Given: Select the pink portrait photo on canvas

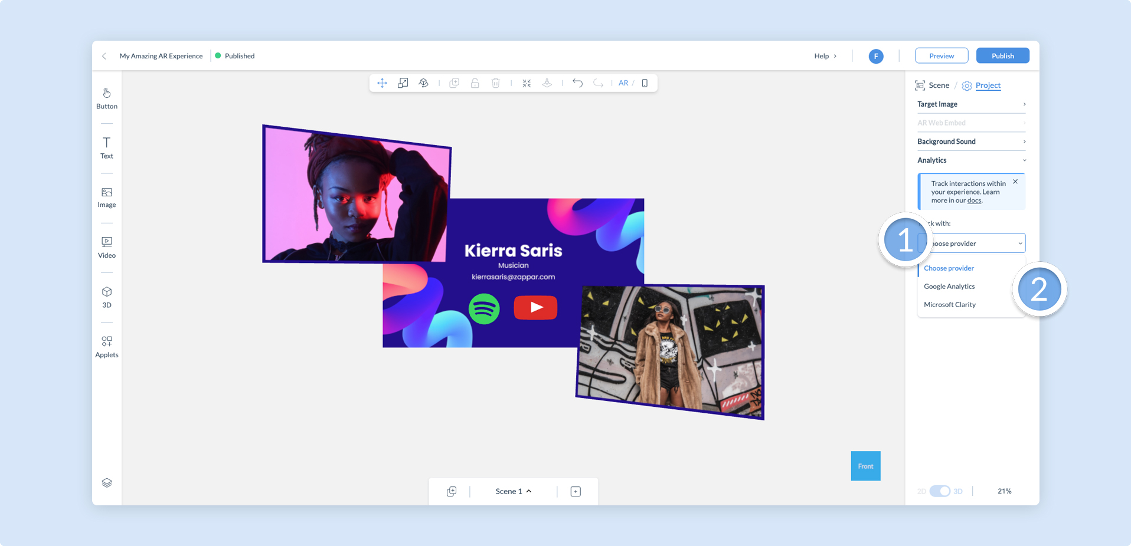Looking at the screenshot, I should point(357,194).
